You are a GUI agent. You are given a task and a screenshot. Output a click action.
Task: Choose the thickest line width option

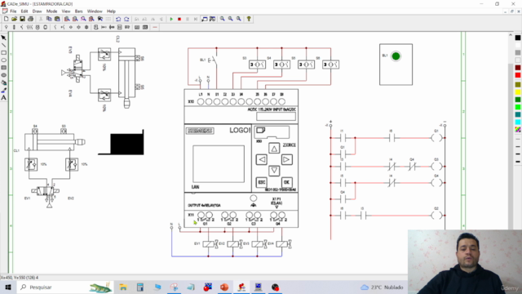[518, 162]
